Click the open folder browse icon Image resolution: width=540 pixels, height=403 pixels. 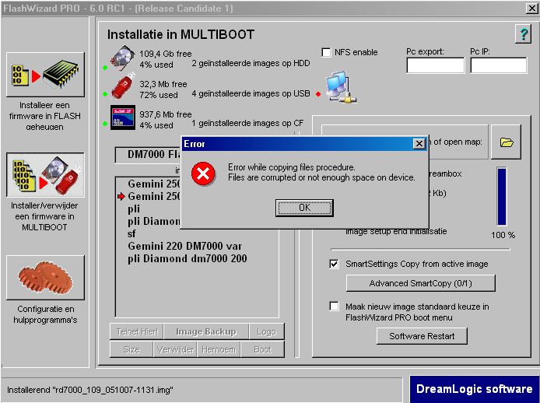[x=506, y=142]
